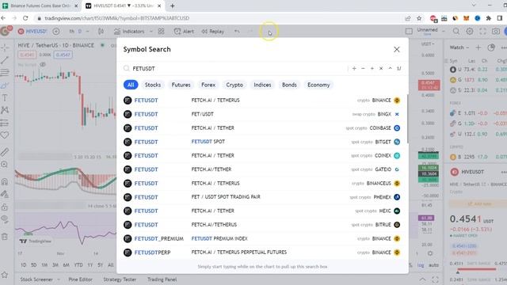
Task: Open the layout setup square icon
Action: point(409,32)
